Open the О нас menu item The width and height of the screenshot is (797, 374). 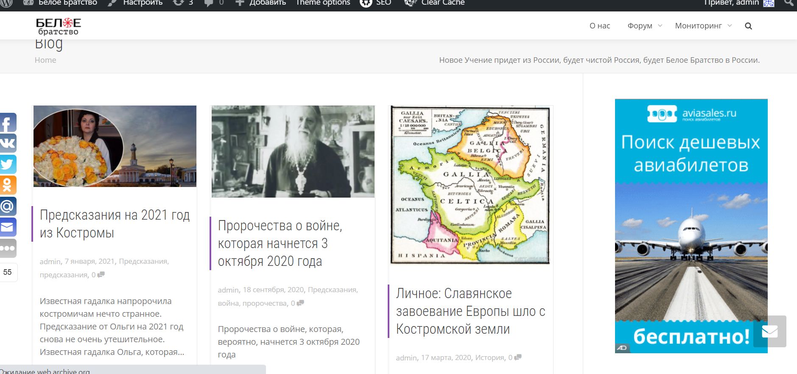point(599,26)
